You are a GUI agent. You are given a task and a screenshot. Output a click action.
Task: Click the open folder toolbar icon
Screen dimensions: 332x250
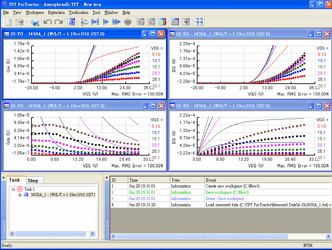pyautogui.click(x=19, y=22)
